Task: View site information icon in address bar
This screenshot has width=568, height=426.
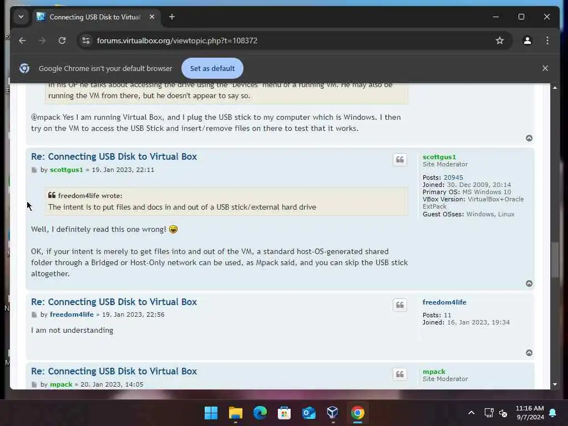Action: [86, 40]
